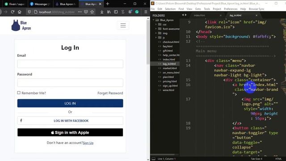Viewport: 286px width, 161px height.
Task: Go to Firefox home page icon
Action: tap(20, 12)
